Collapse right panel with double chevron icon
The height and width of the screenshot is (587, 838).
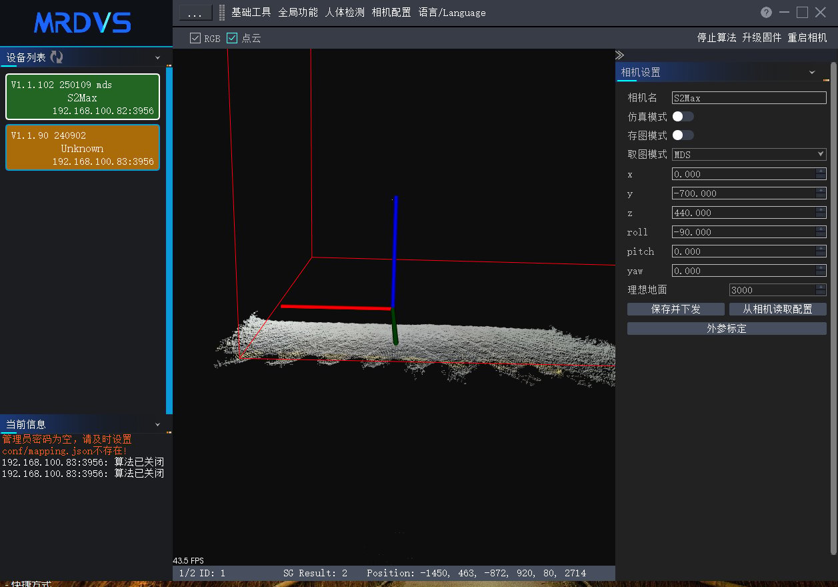point(619,55)
